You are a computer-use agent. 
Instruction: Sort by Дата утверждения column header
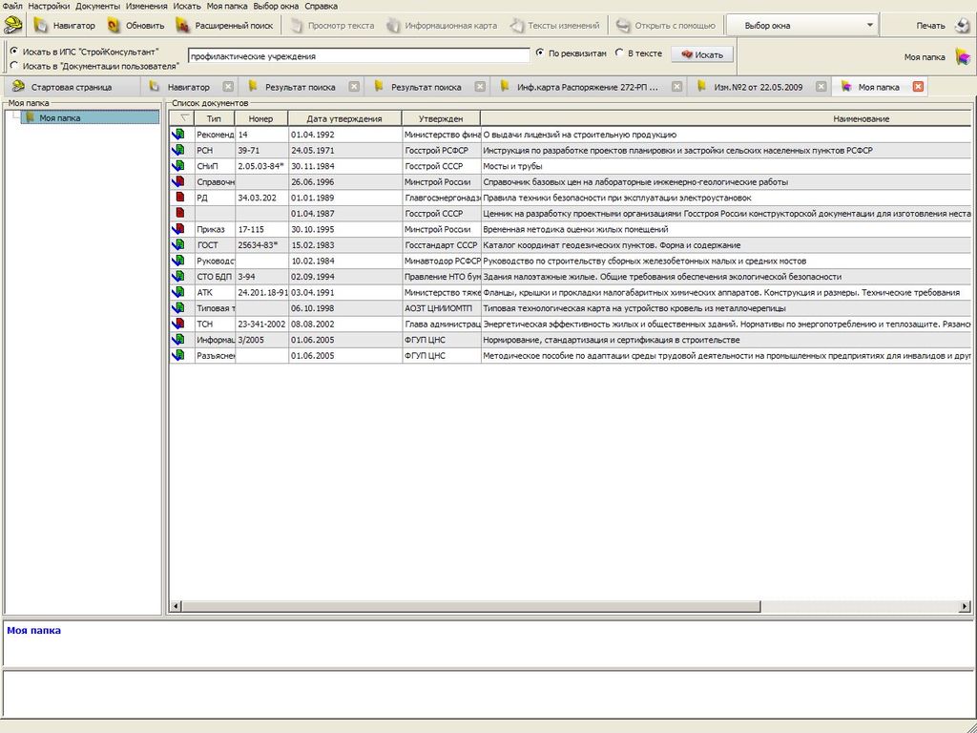[x=344, y=118]
